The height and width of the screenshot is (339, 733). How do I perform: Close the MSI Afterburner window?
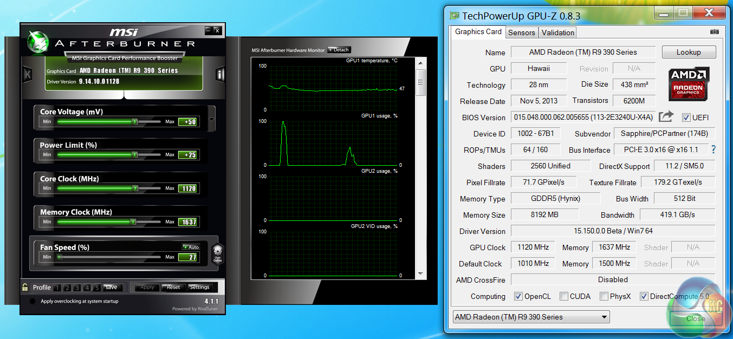217,30
